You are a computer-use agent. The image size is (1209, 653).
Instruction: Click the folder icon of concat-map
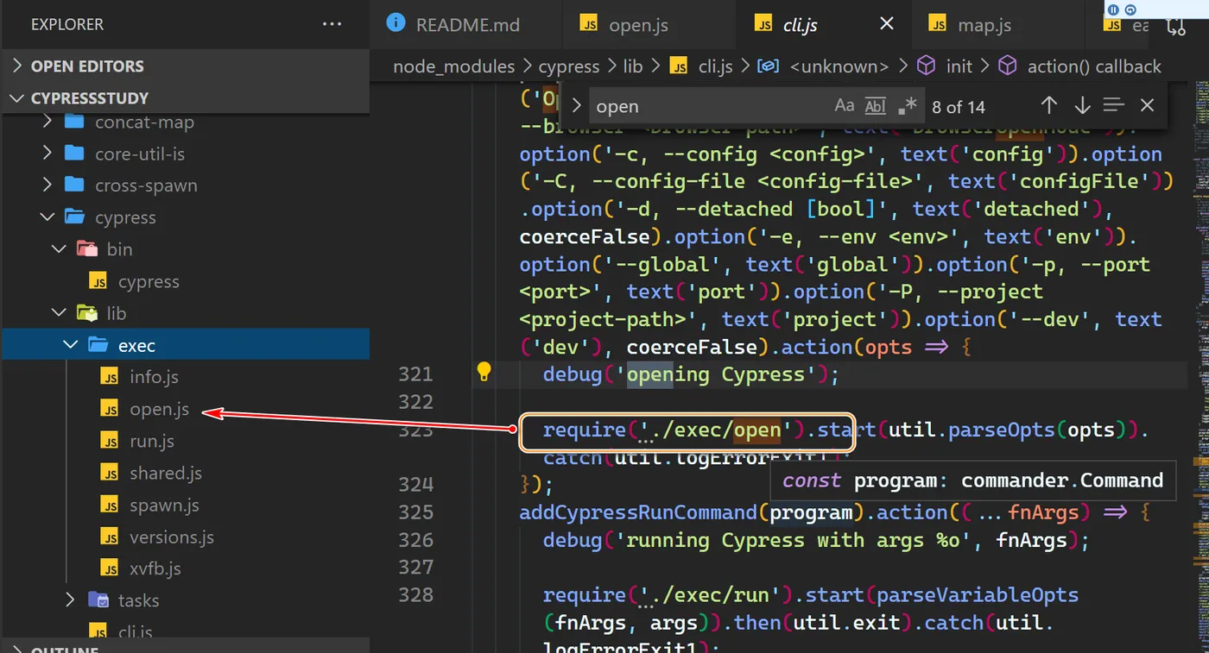pyautogui.click(x=74, y=122)
